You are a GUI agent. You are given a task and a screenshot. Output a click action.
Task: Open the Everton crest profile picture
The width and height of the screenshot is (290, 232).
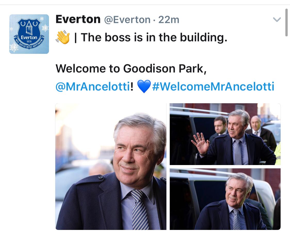29,34
